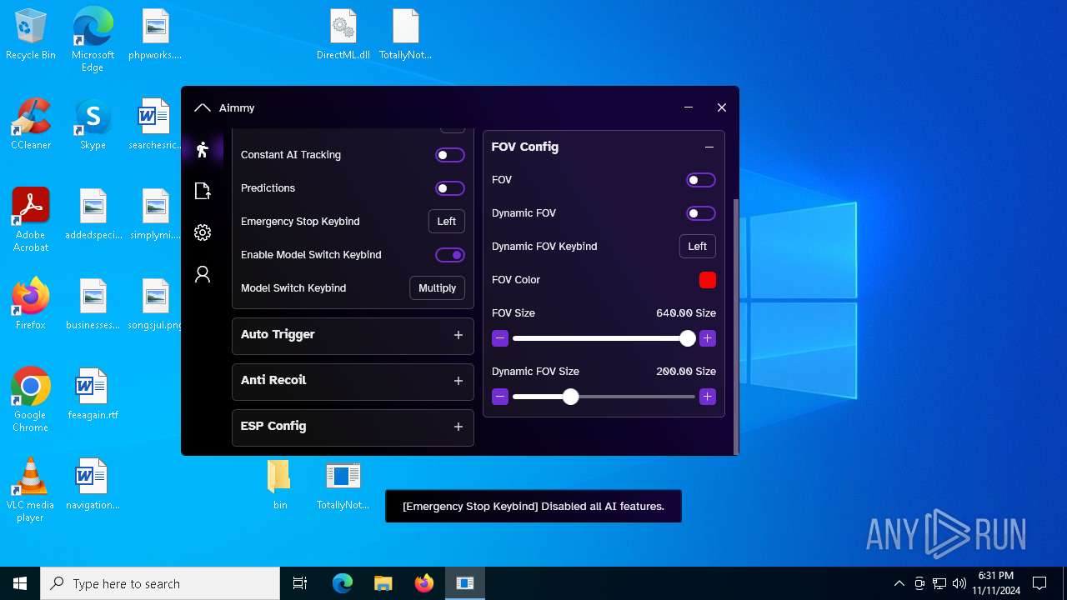Decrease Dynamic FOV Size with minus button
The height and width of the screenshot is (600, 1067).
coord(500,397)
